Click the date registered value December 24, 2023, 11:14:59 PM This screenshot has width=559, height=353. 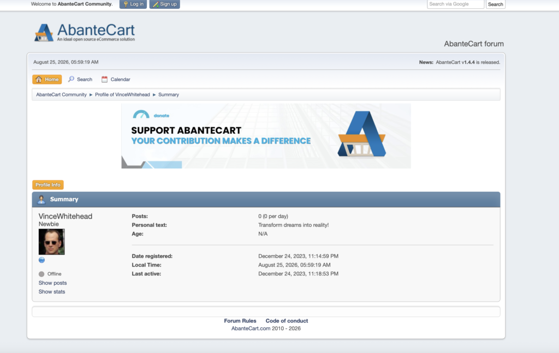(299, 256)
